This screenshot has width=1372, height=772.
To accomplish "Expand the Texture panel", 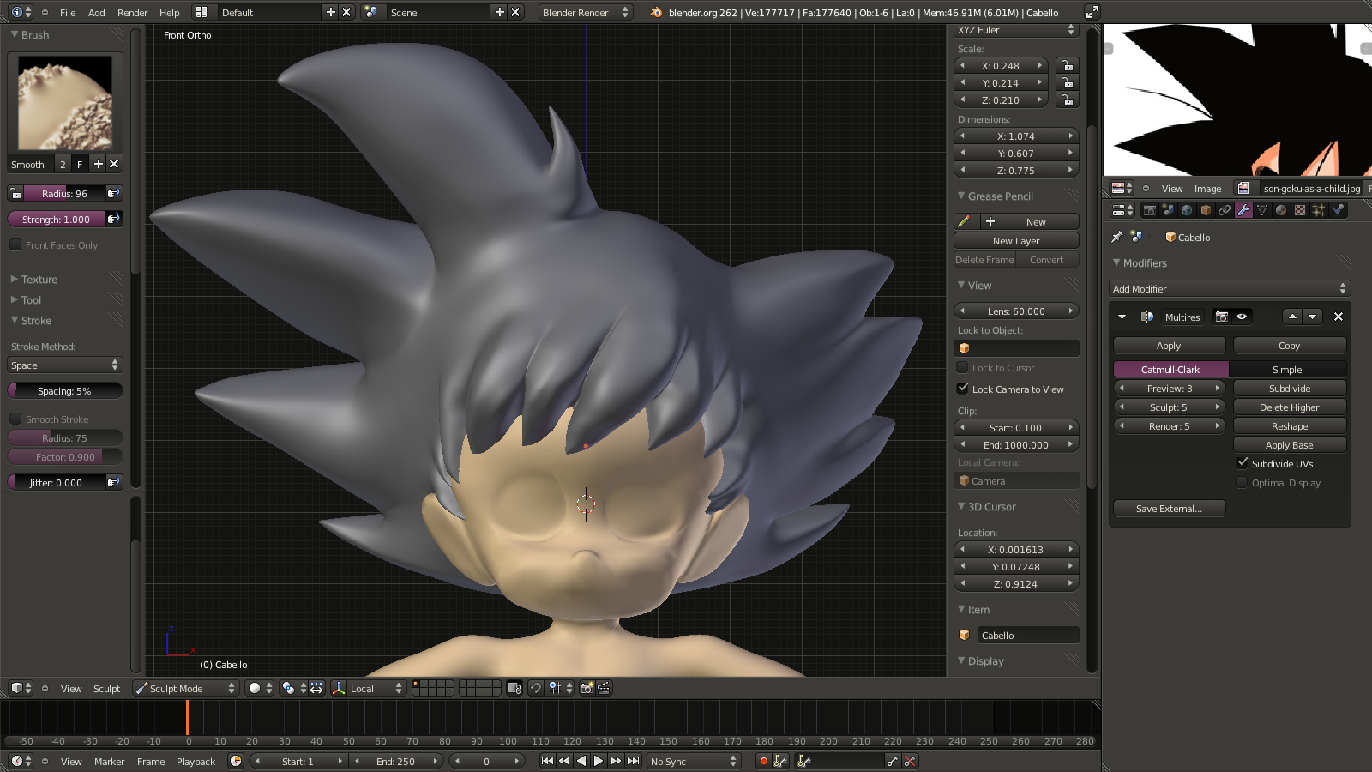I will tap(39, 280).
